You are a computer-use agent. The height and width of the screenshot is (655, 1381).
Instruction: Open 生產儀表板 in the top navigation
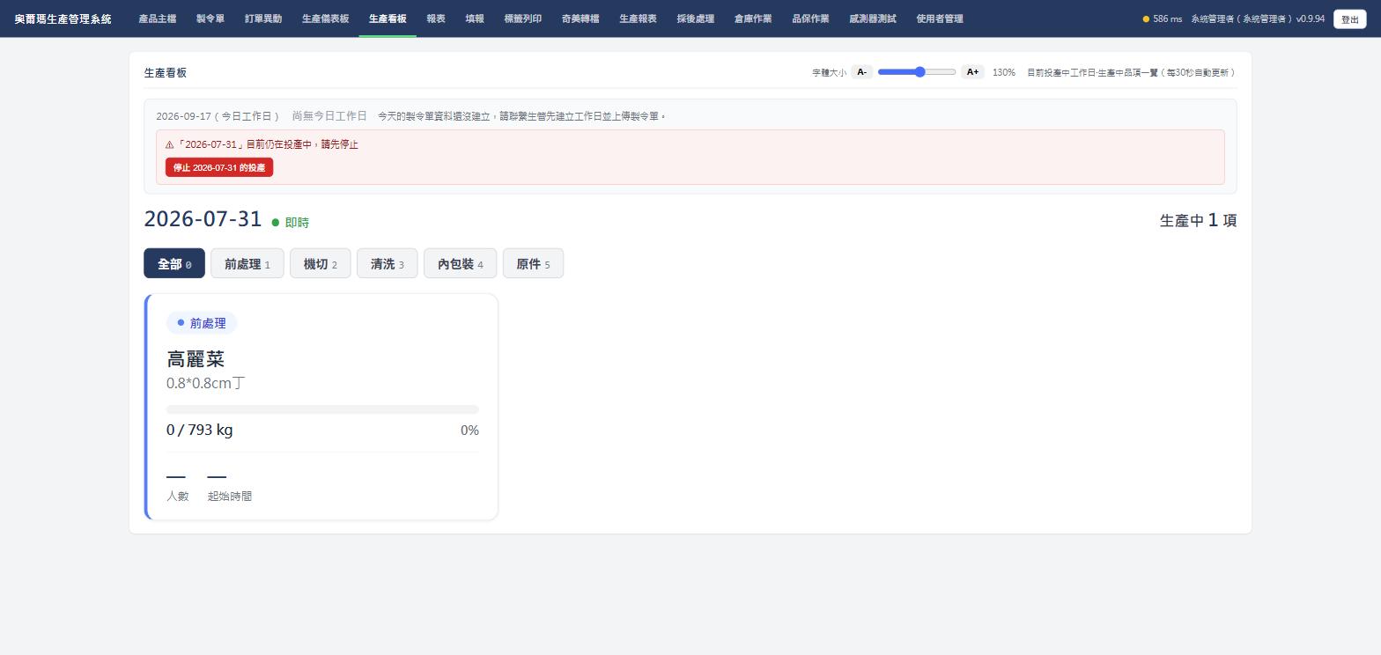[x=325, y=18]
